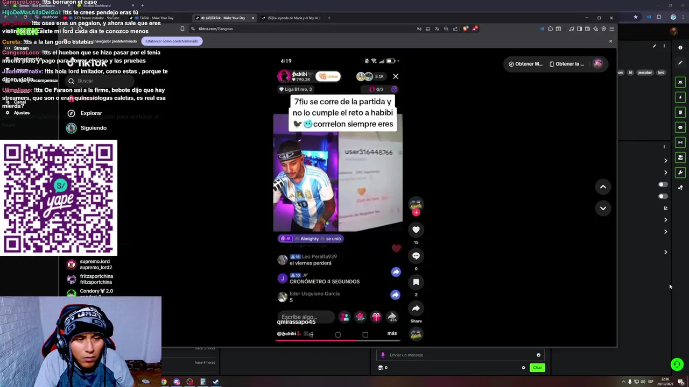Open the Brave Shields lion icon
Image resolution: width=689 pixels, height=387 pixels.
click(x=466, y=28)
